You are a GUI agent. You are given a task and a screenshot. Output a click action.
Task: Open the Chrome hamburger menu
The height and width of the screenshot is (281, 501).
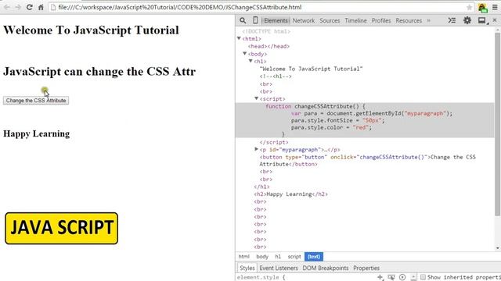pyautogui.click(x=495, y=7)
